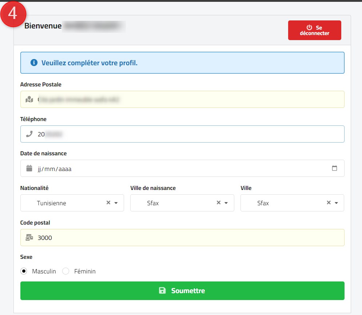Click the phone icon in Téléphone field
362x315 pixels.
point(29,134)
